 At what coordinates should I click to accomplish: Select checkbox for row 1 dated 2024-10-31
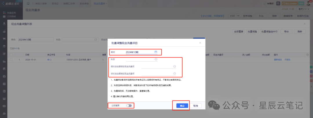[x=11, y=60]
